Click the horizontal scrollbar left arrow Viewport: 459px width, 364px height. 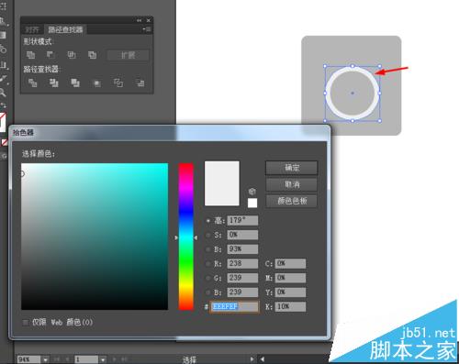point(263,359)
